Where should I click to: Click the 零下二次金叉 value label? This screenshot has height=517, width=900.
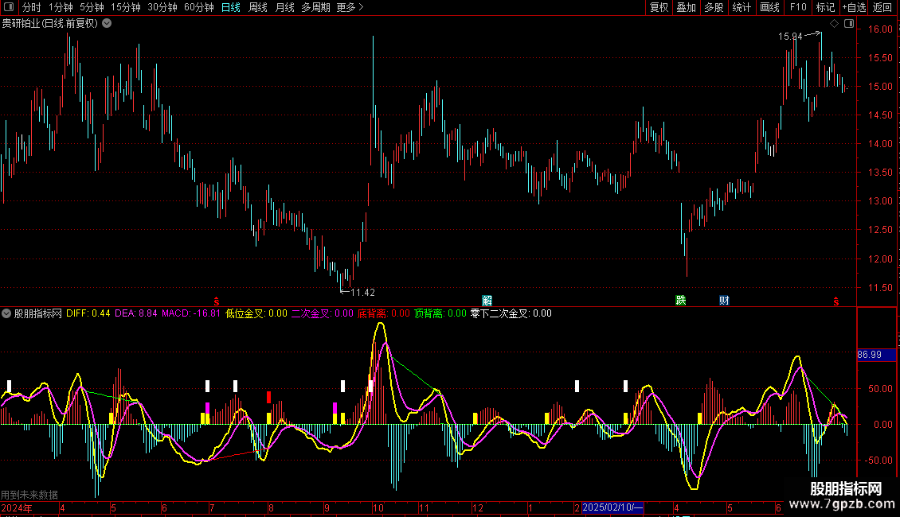(x=511, y=313)
